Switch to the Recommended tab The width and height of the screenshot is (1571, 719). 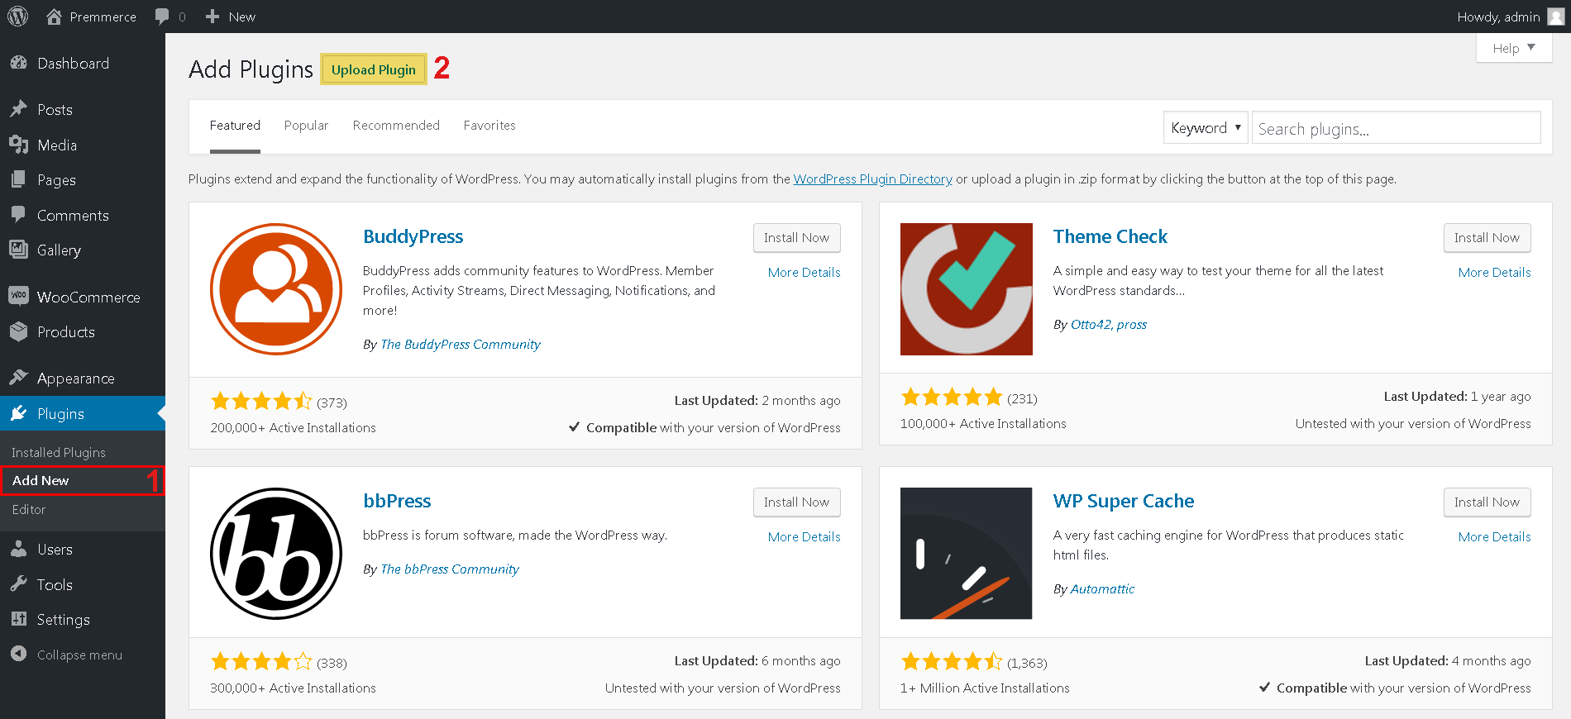point(396,126)
